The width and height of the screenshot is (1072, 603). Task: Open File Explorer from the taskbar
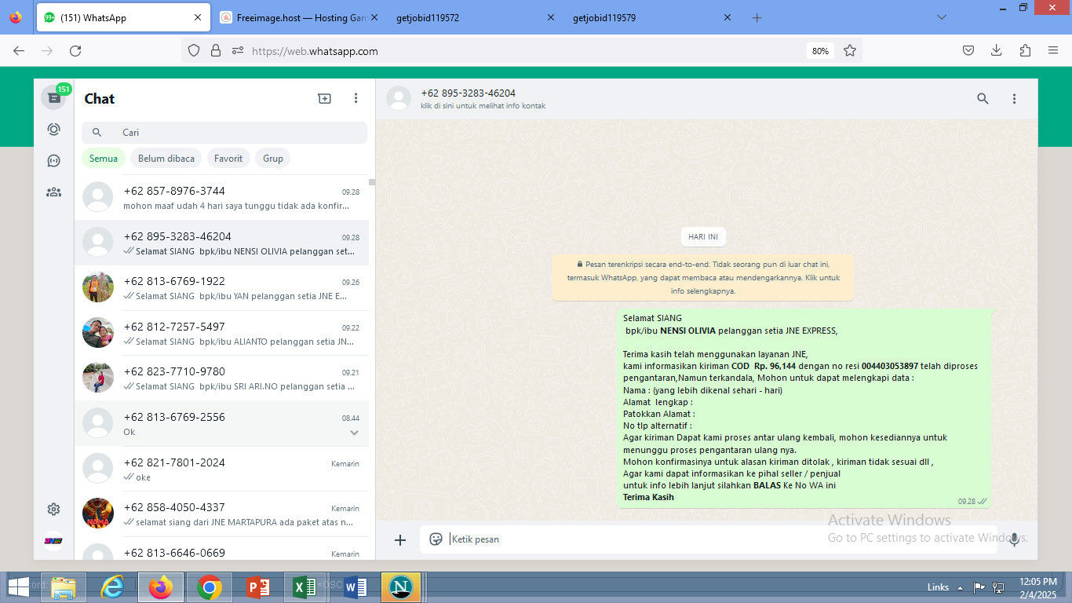tap(64, 587)
